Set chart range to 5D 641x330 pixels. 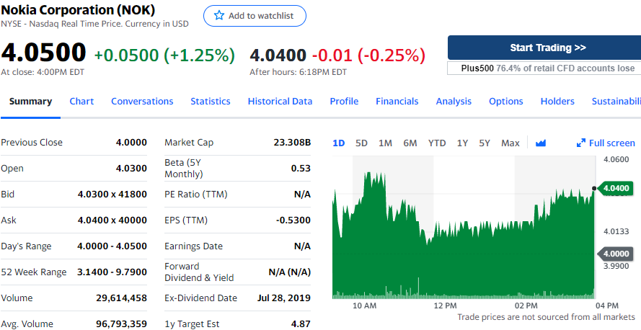pos(361,143)
